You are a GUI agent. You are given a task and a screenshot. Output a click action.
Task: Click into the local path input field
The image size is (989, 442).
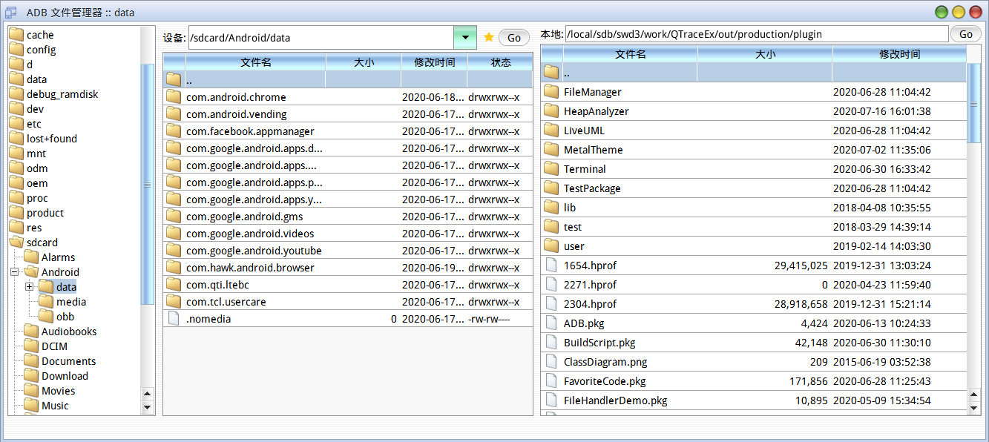pos(757,34)
